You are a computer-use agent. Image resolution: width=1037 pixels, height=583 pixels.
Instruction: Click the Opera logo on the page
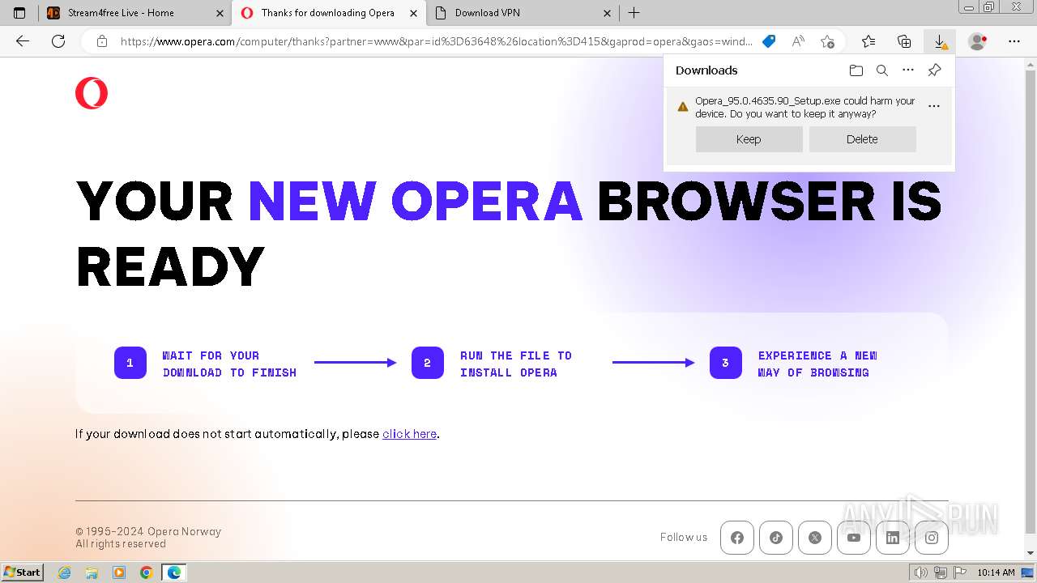pyautogui.click(x=92, y=93)
